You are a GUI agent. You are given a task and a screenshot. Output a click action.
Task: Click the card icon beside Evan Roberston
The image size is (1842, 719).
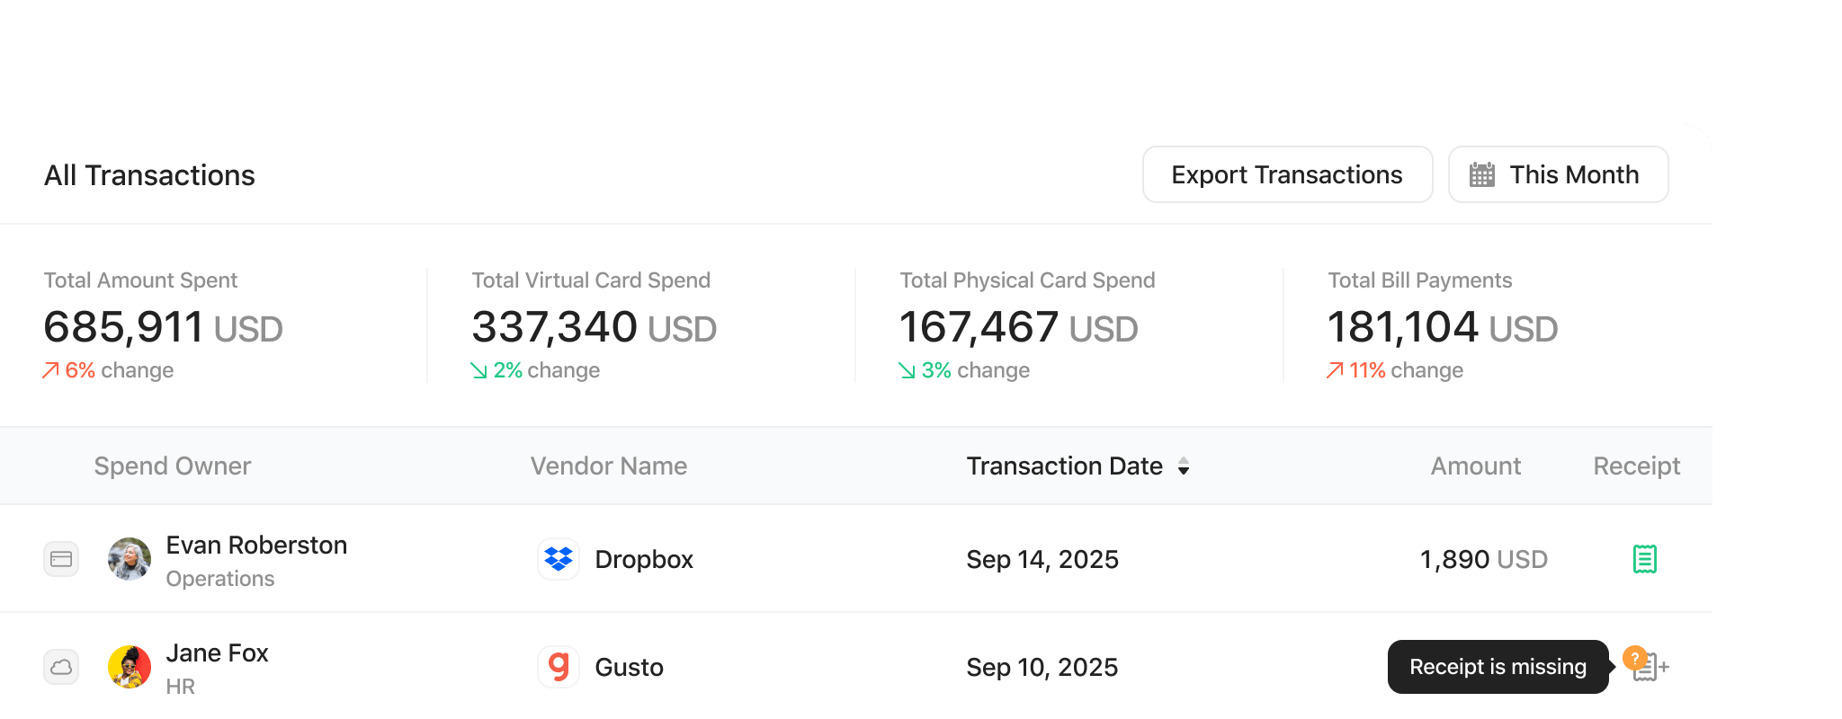[x=61, y=559]
